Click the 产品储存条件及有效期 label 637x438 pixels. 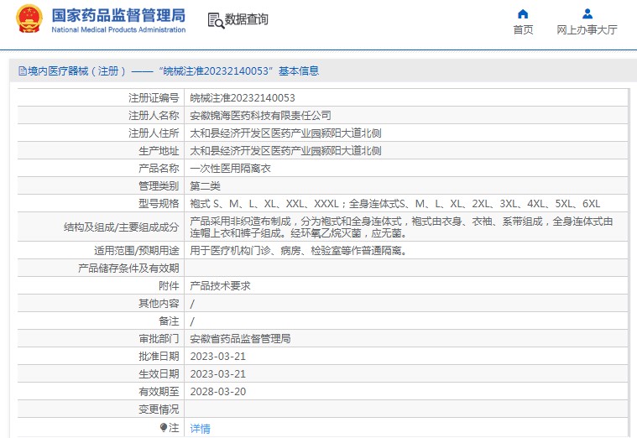[128, 269]
